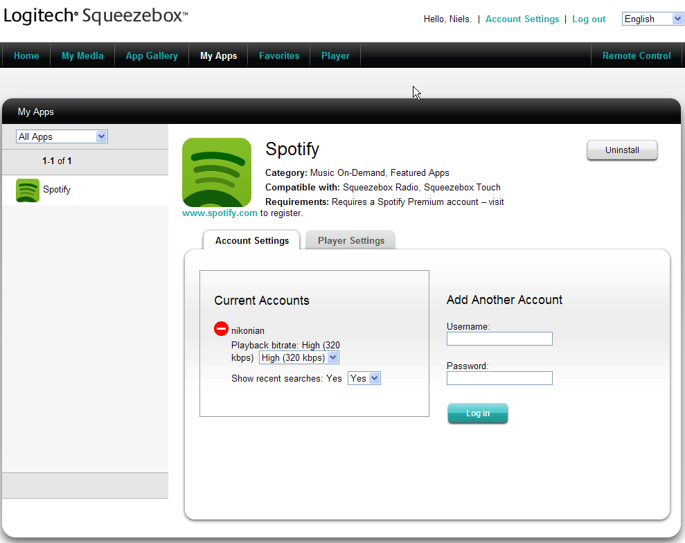Open the App Gallery

tap(152, 55)
